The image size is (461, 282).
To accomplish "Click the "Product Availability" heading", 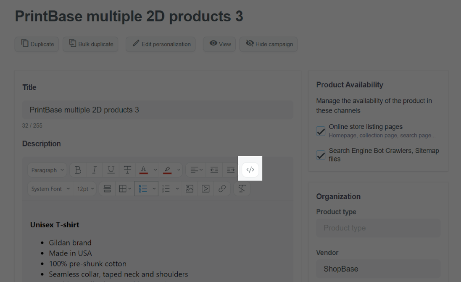I will pyautogui.click(x=350, y=85).
